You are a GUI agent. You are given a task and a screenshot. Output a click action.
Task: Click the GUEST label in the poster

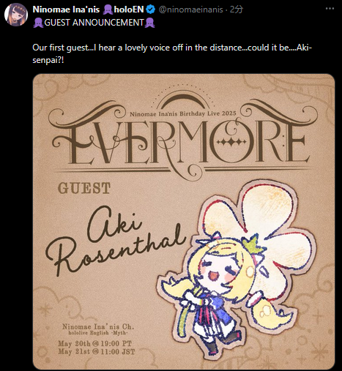(84, 188)
